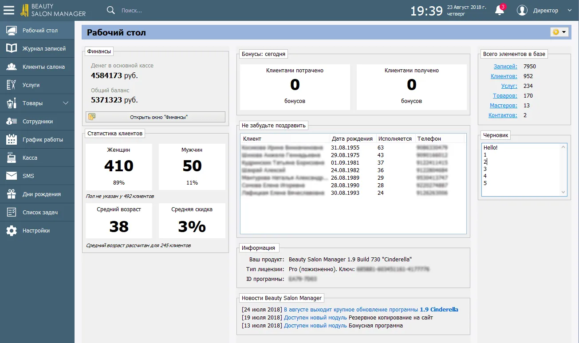Click inside the Черновик text area
The image size is (579, 343).
point(521,170)
